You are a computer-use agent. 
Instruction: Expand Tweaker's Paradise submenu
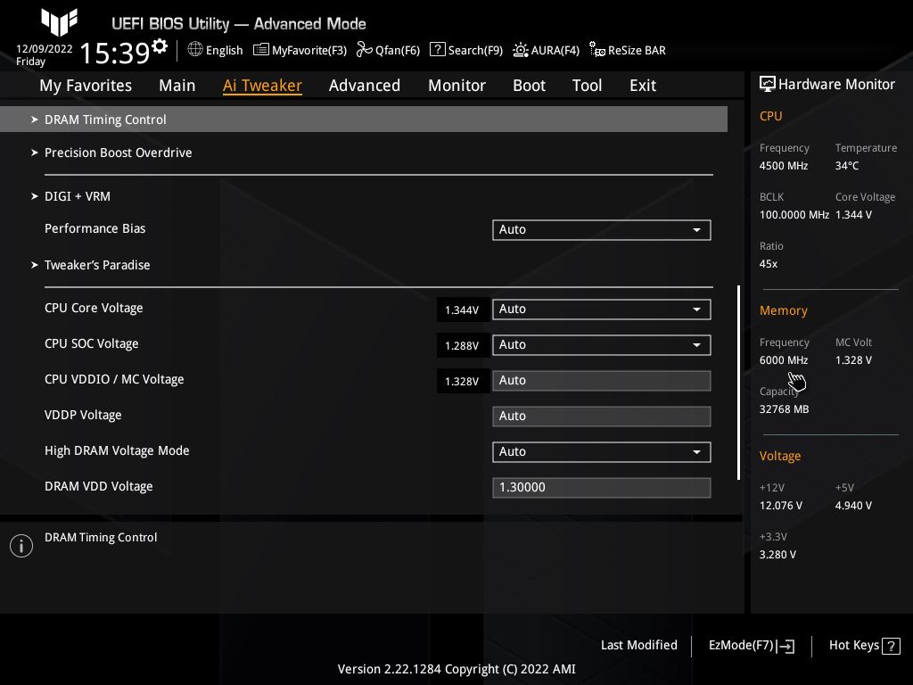click(x=91, y=265)
